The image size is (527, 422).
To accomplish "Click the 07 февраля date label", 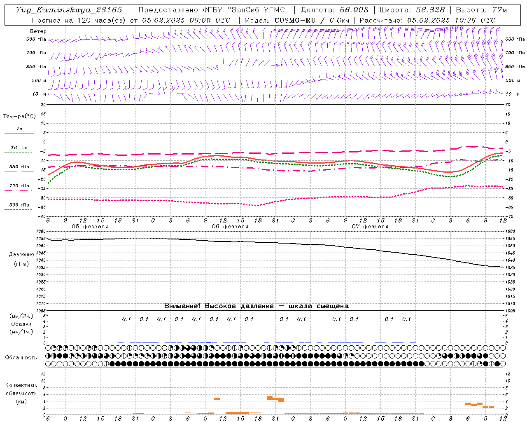I will pos(370,227).
